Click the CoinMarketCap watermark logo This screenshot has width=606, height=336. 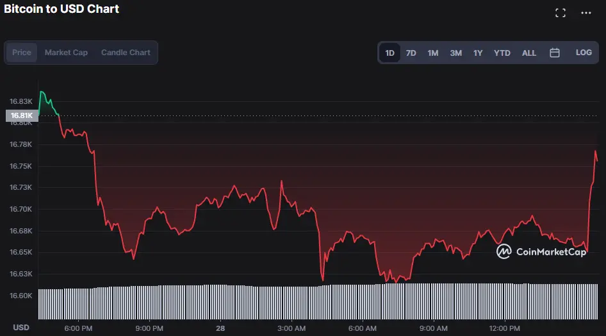541,251
